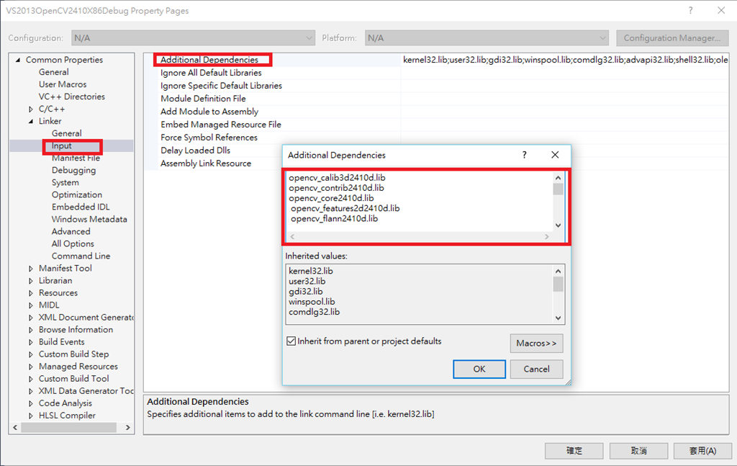Select comdlg32.lib in Inherited values
This screenshot has width=737, height=466.
tap(314, 312)
